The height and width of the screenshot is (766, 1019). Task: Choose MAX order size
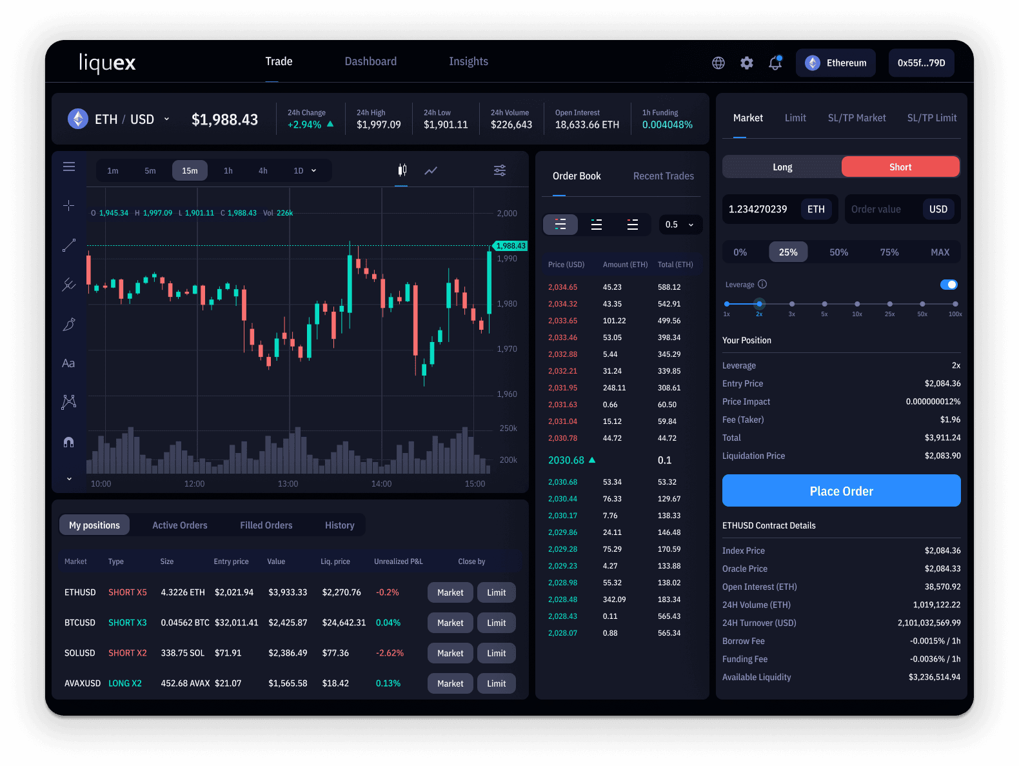coord(940,252)
